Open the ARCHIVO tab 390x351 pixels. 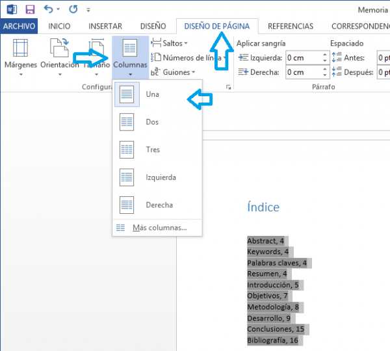(19, 26)
